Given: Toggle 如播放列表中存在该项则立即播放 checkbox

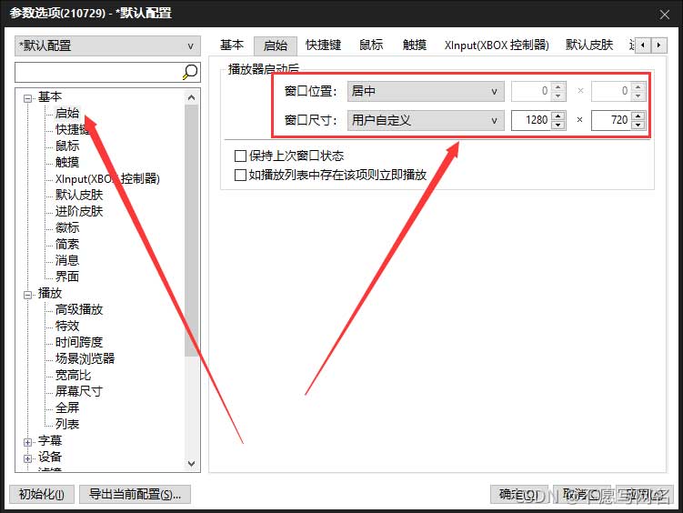Looking at the screenshot, I should tap(241, 175).
